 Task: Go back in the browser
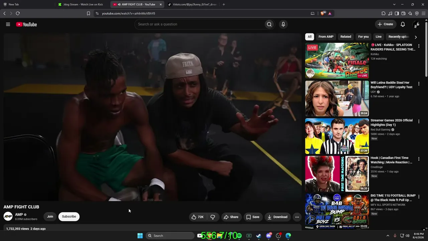click(4, 13)
